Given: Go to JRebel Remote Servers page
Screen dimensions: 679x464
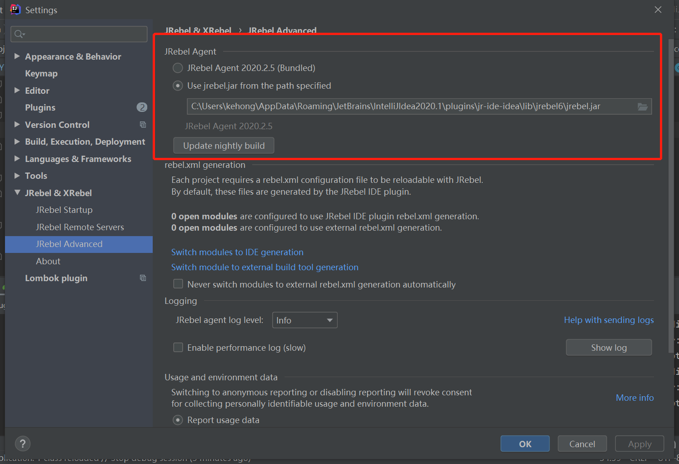Looking at the screenshot, I should click(x=80, y=227).
